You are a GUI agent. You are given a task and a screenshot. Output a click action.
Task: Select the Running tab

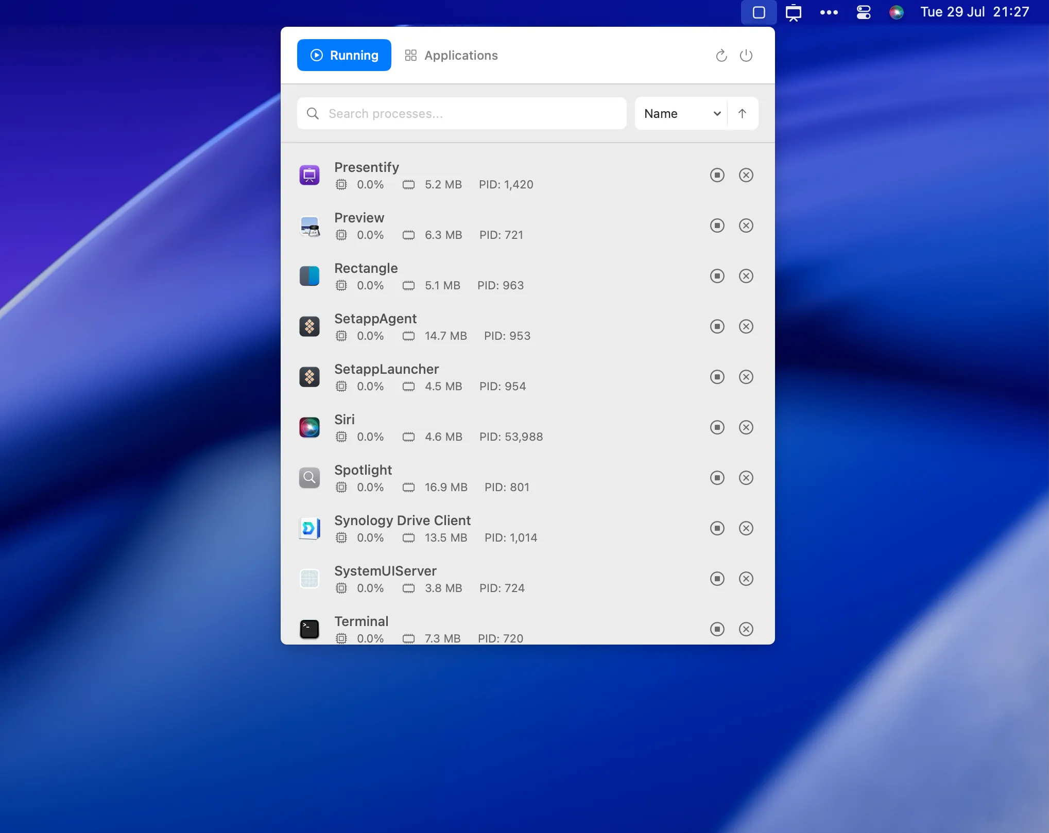pos(343,55)
